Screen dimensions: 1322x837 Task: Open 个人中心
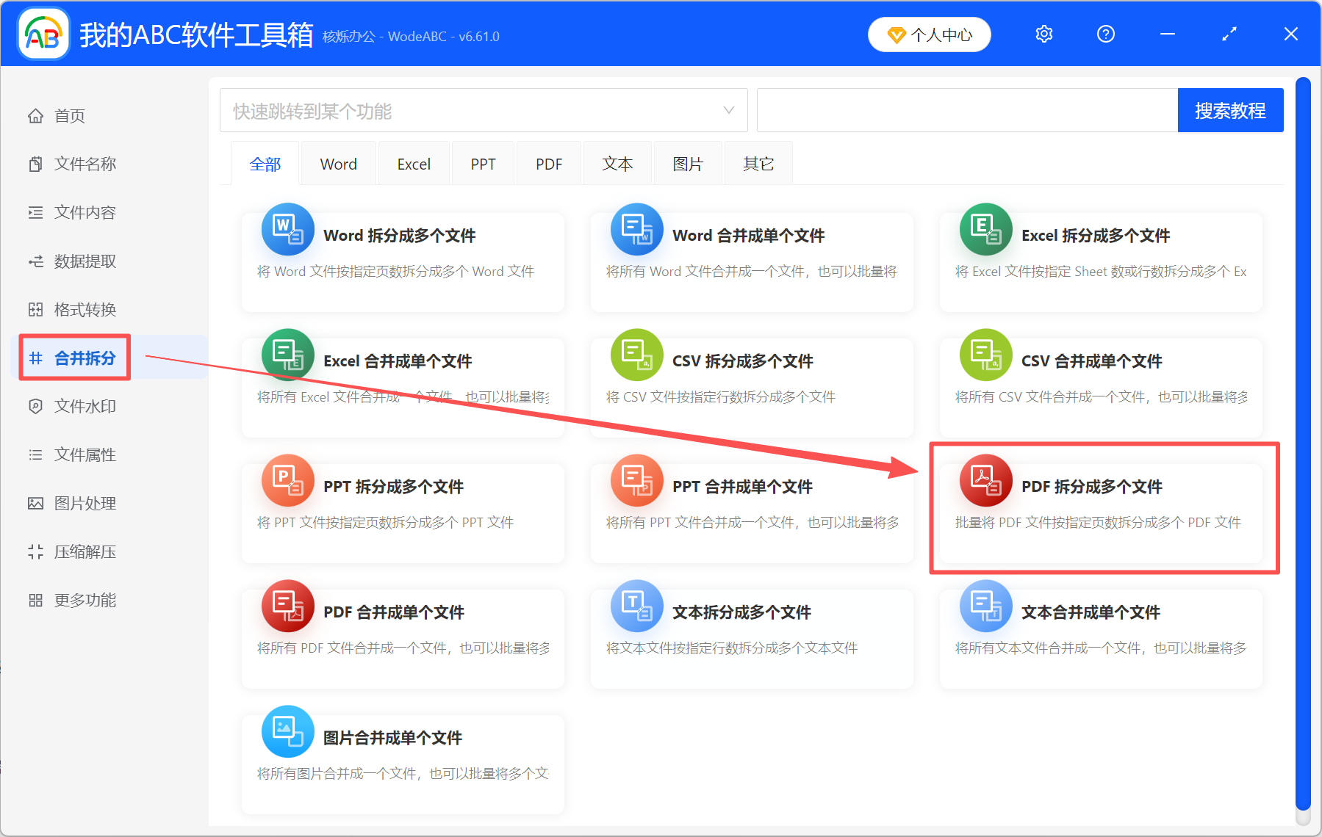(x=929, y=34)
